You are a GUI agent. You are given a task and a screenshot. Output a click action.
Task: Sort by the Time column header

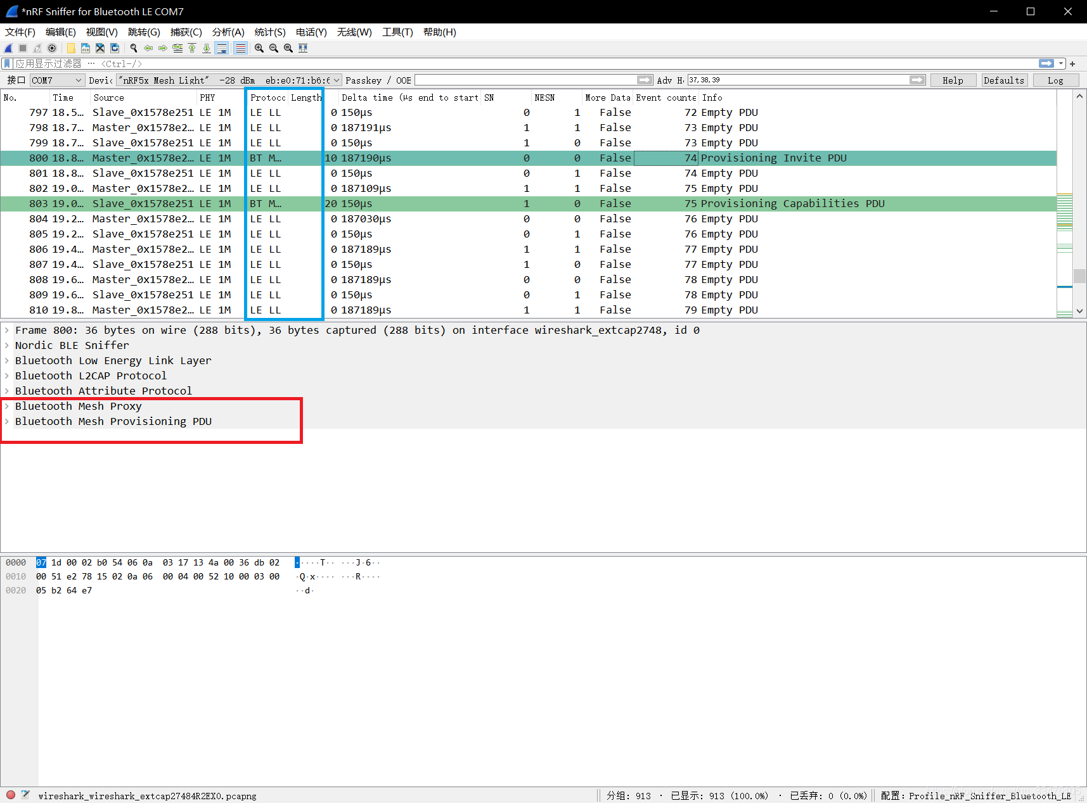69,98
